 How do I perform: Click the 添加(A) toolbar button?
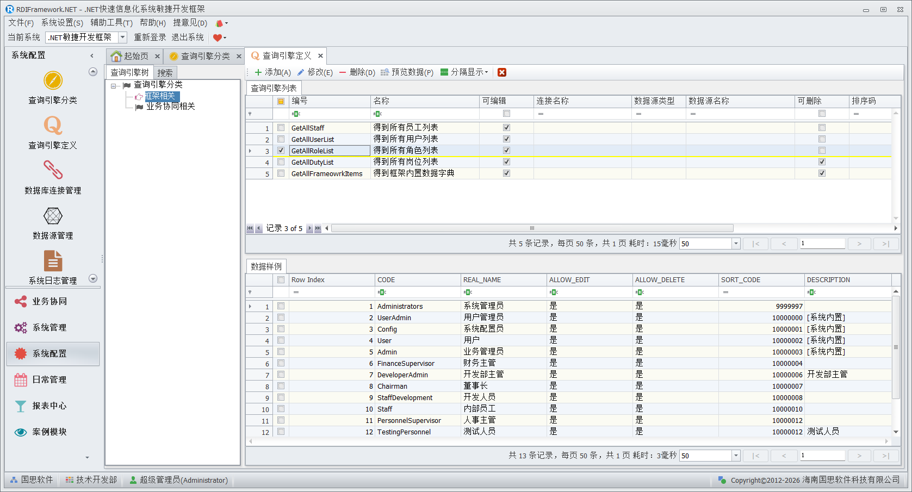point(272,72)
